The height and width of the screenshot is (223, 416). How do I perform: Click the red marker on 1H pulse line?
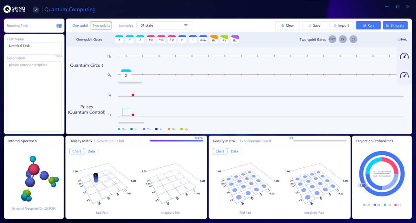point(133,95)
